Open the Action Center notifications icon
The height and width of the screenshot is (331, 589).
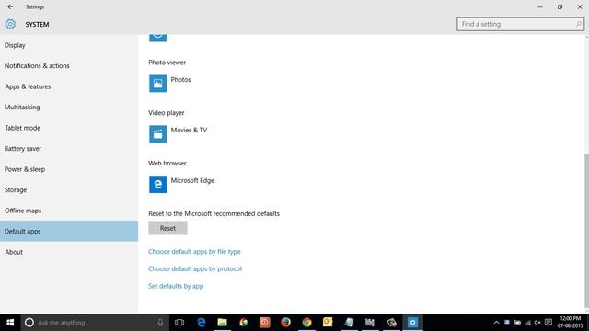click(549, 323)
